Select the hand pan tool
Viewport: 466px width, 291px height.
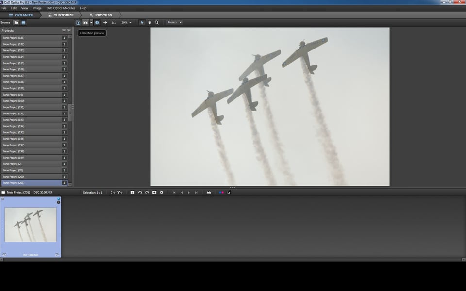pyautogui.click(x=150, y=23)
